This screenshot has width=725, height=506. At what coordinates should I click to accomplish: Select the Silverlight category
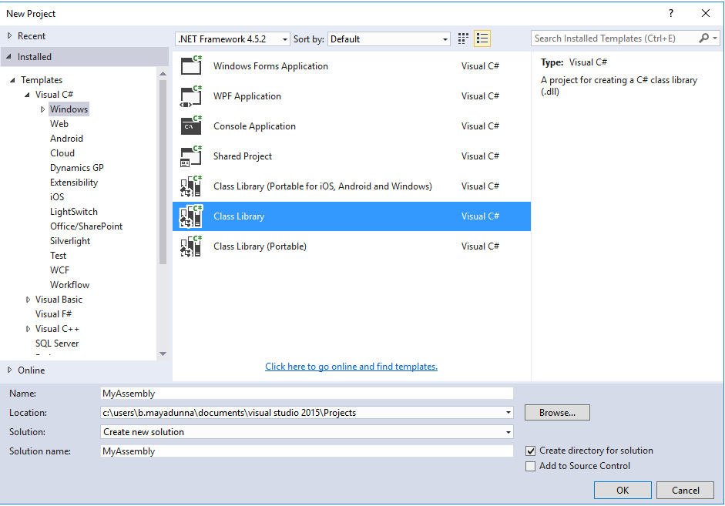coord(70,241)
